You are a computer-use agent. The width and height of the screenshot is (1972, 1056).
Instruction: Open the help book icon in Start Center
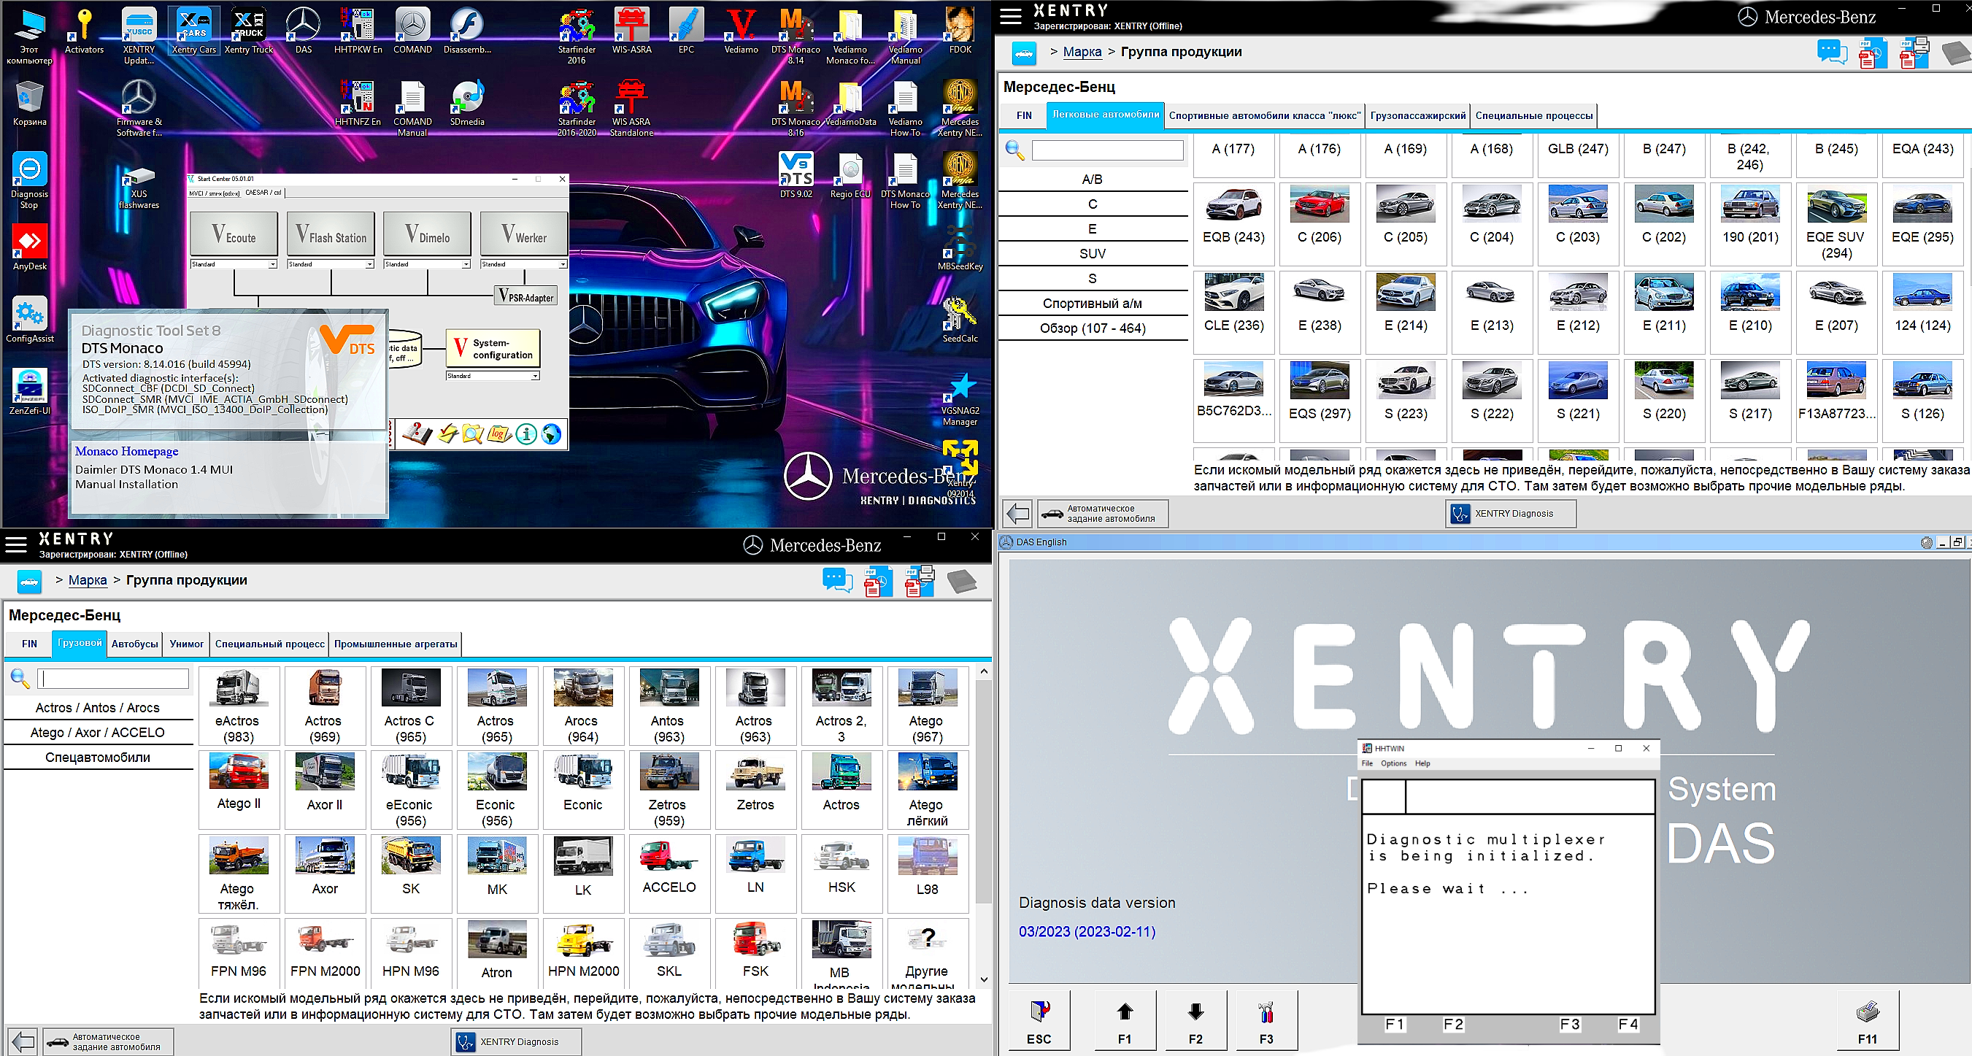point(417,434)
